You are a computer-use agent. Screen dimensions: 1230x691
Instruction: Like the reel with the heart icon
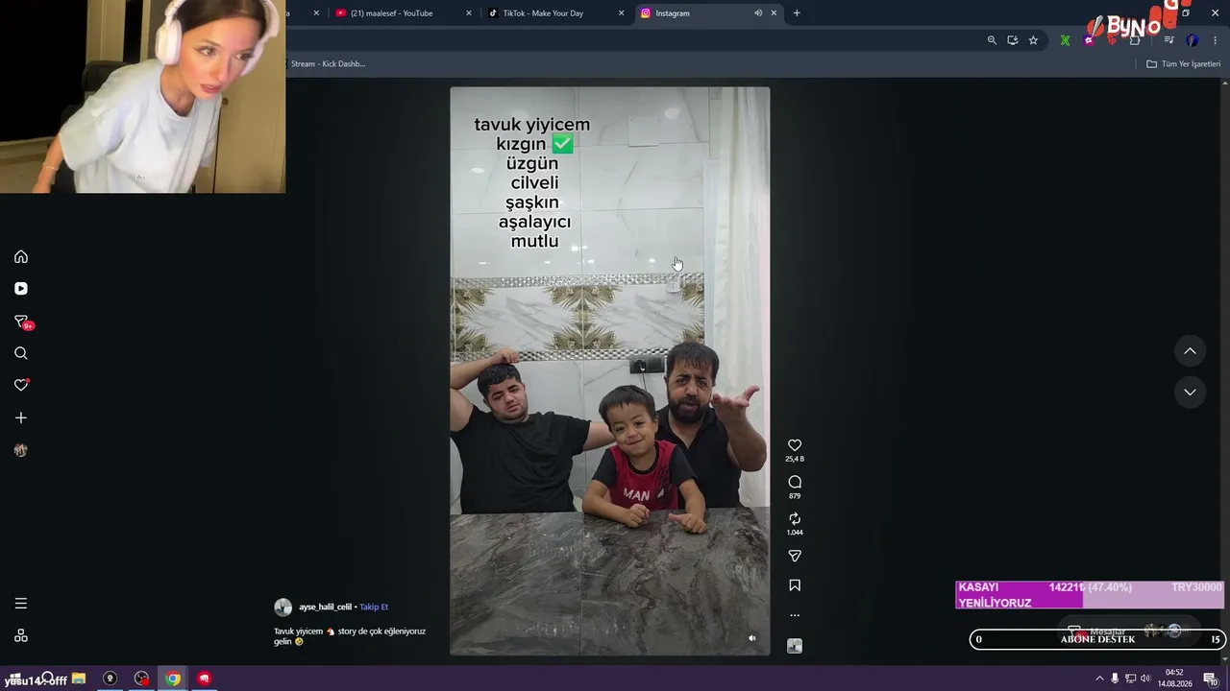(795, 445)
